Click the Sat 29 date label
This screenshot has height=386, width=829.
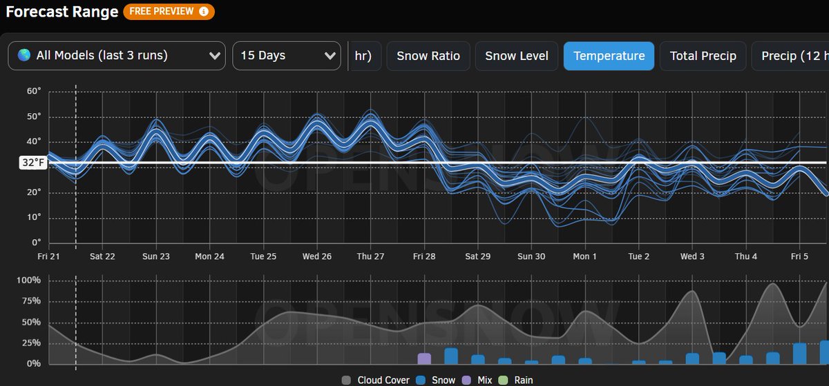tap(478, 256)
